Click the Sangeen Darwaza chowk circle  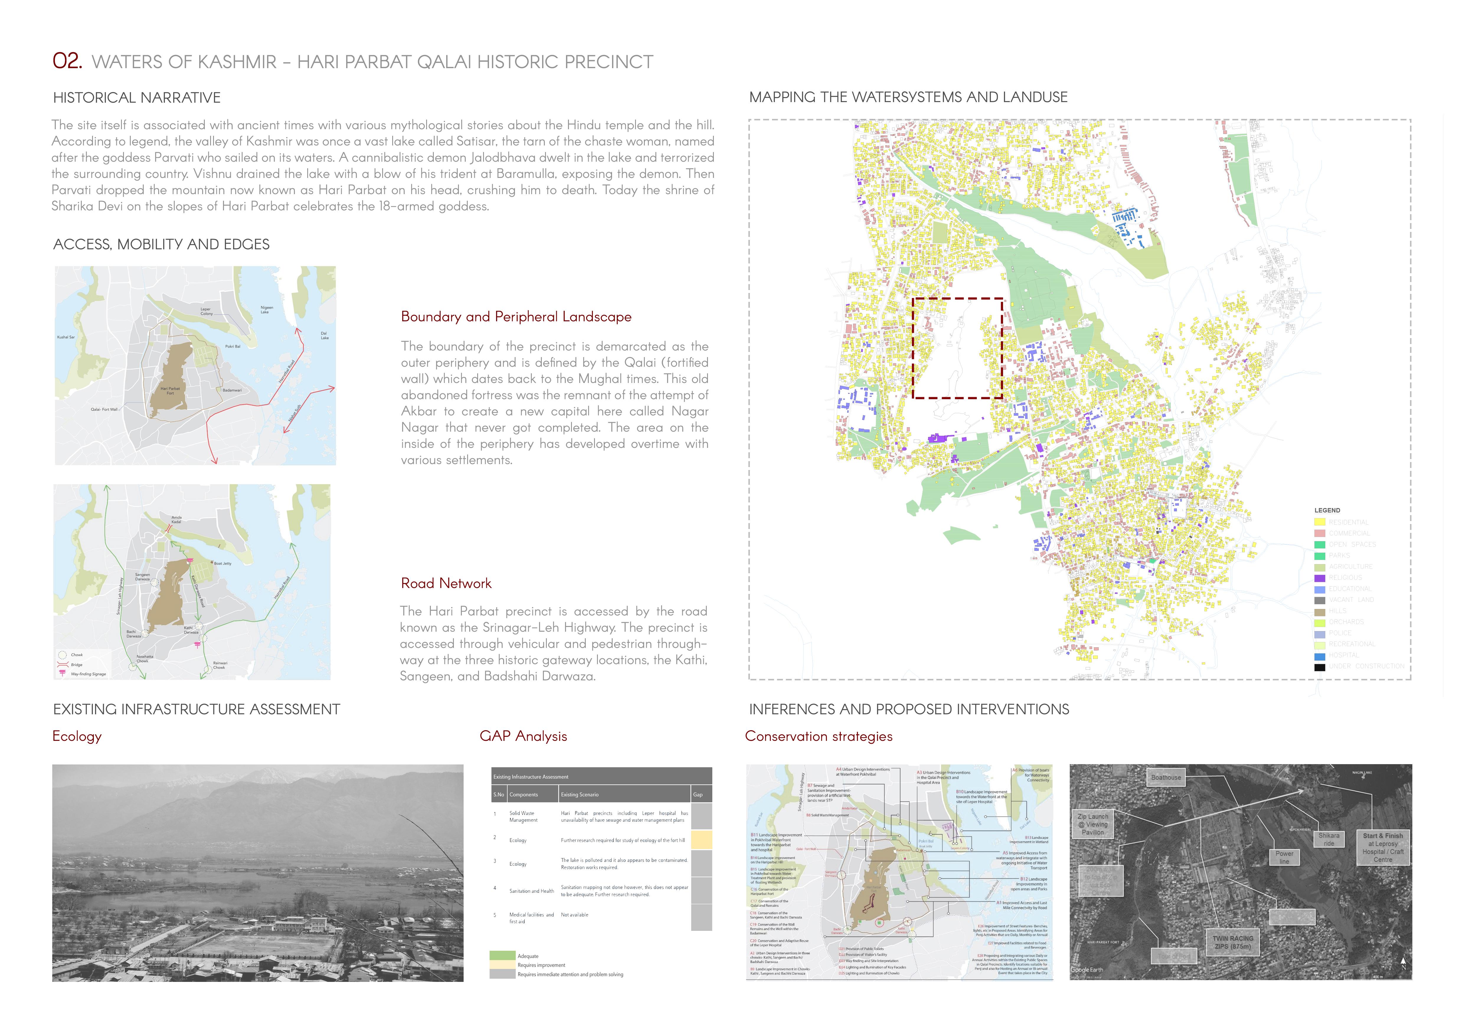[x=154, y=583]
